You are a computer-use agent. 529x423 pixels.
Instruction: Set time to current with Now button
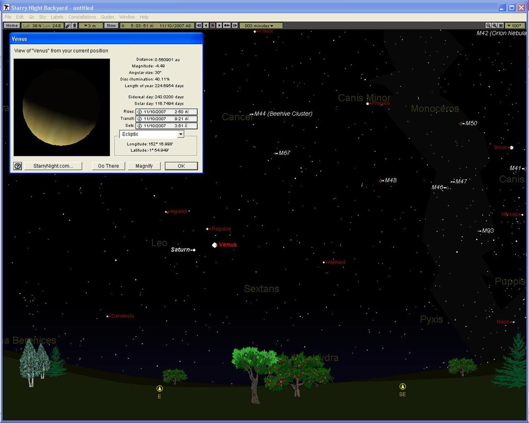pos(111,25)
